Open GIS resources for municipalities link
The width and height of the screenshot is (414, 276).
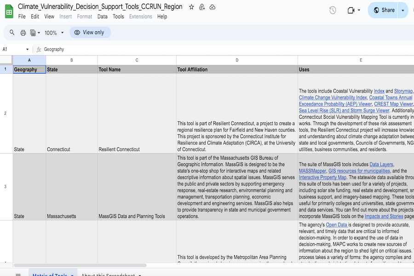359,171
